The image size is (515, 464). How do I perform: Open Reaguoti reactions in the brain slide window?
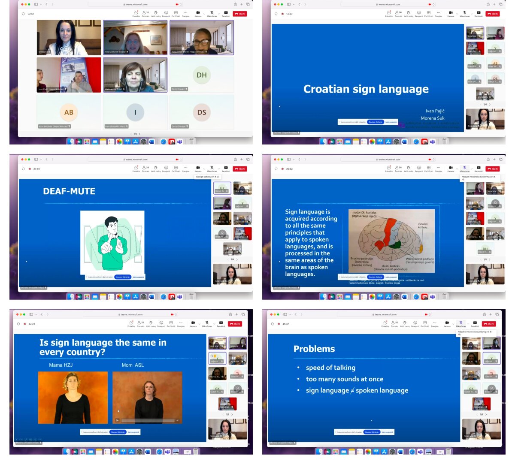pos(419,169)
